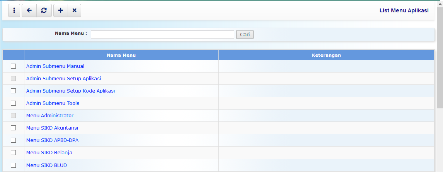Screen dimensions: 443x172
Task: Check the Menu SIKD Akuntansi row box
Action: [x=14, y=128]
